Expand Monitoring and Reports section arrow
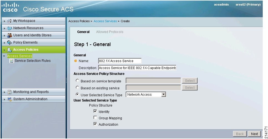 point(5,92)
